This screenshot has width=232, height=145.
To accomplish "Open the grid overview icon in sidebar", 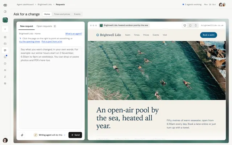I will pos(5,37).
